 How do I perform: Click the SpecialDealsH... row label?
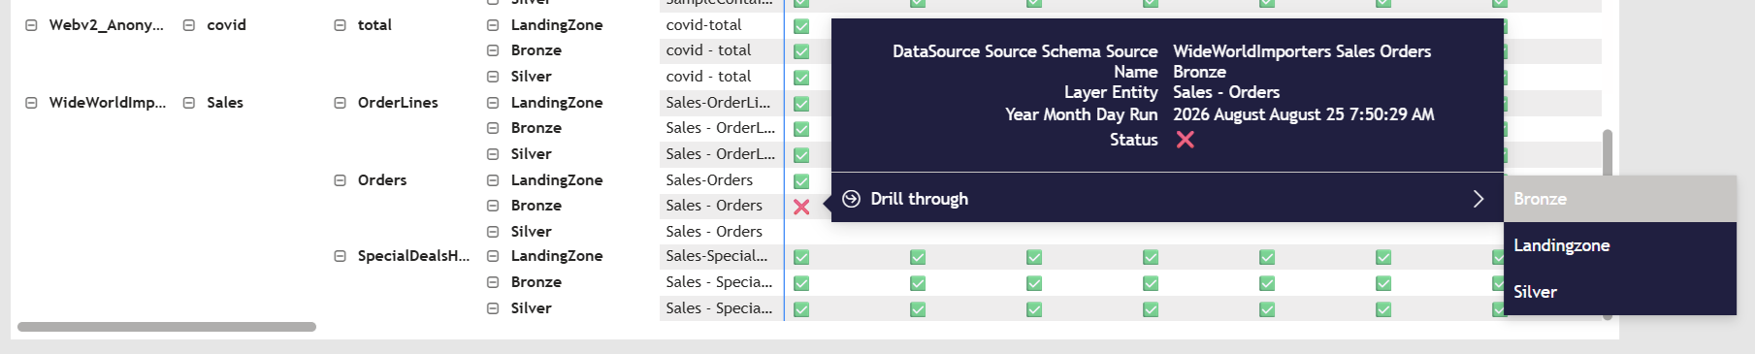(413, 256)
